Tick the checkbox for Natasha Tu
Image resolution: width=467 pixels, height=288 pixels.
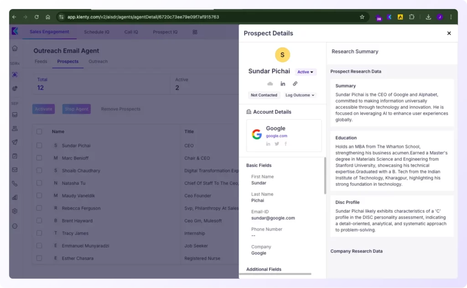pyautogui.click(x=39, y=183)
